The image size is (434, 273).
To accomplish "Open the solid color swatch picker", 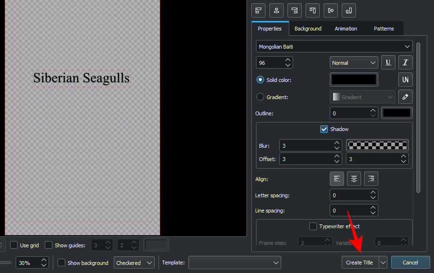I will (354, 80).
